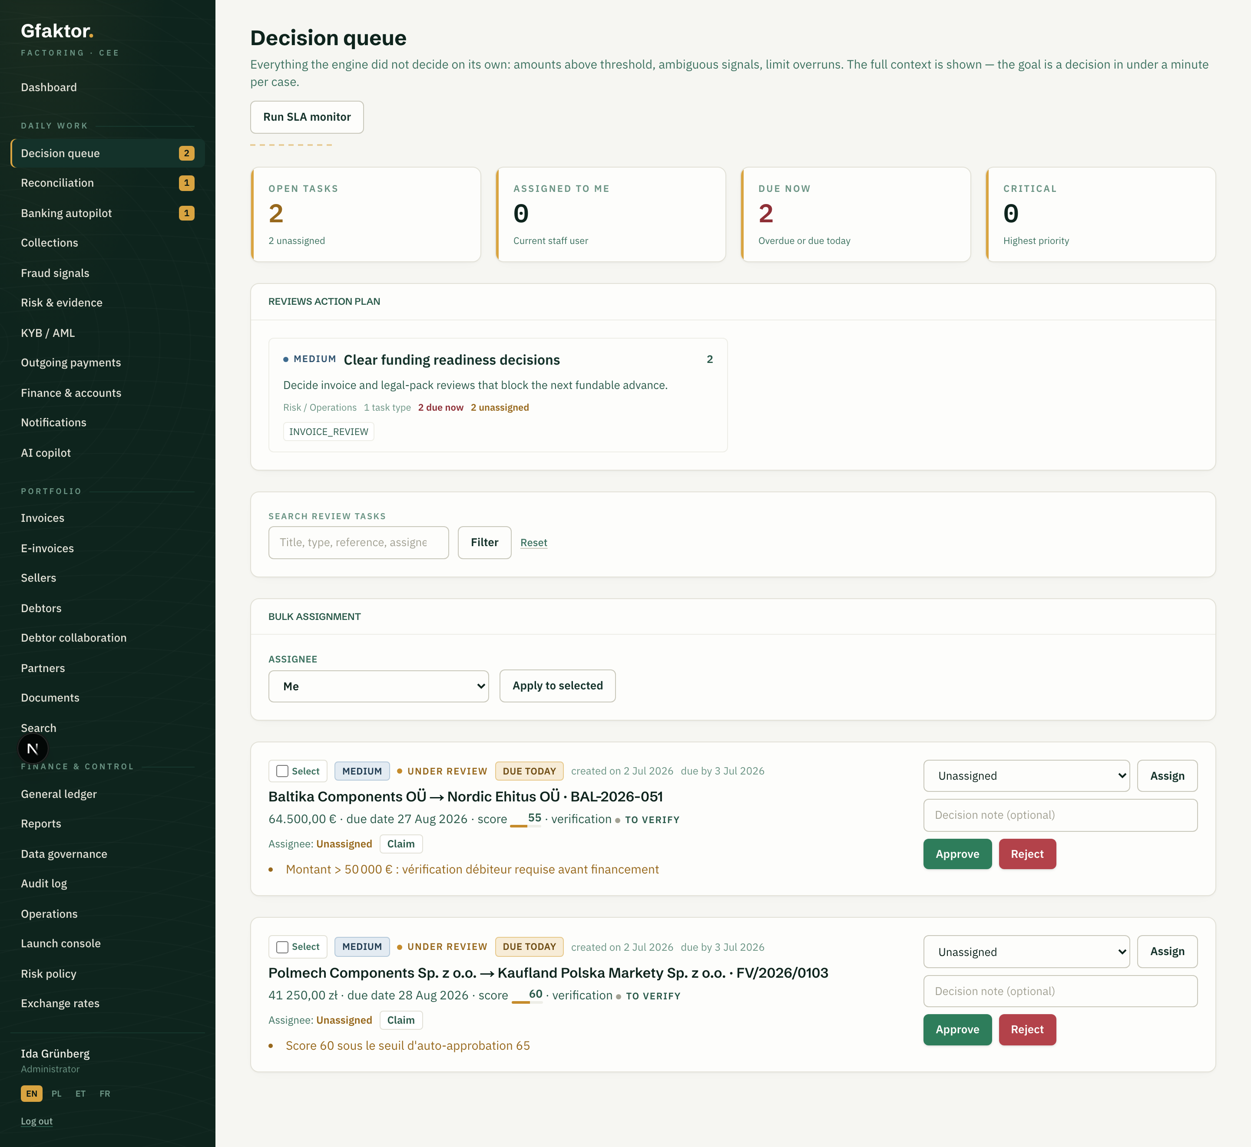Open Clear funding readiness decisions card

(498, 395)
